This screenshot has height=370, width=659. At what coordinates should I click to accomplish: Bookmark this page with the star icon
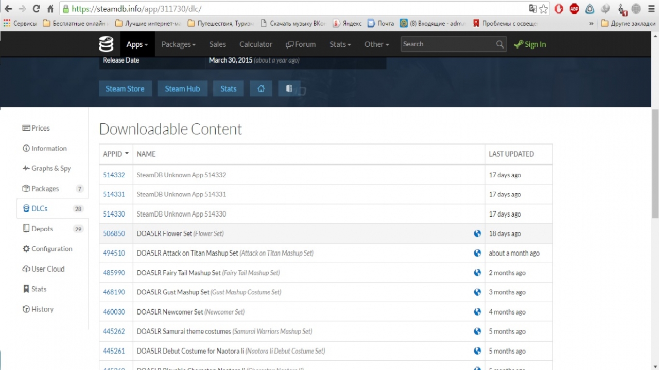544,9
